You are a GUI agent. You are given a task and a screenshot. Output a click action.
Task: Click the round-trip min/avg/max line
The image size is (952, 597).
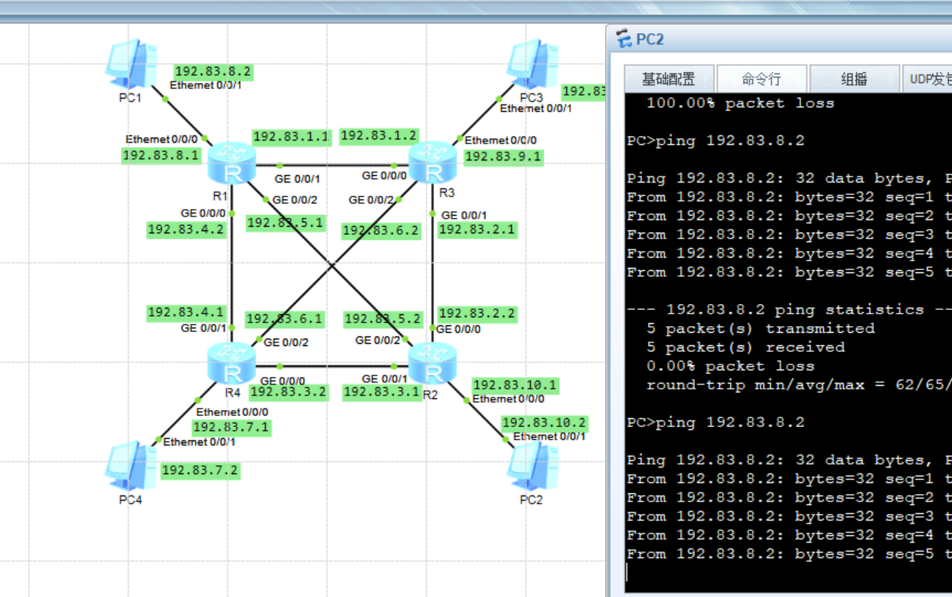(799, 384)
